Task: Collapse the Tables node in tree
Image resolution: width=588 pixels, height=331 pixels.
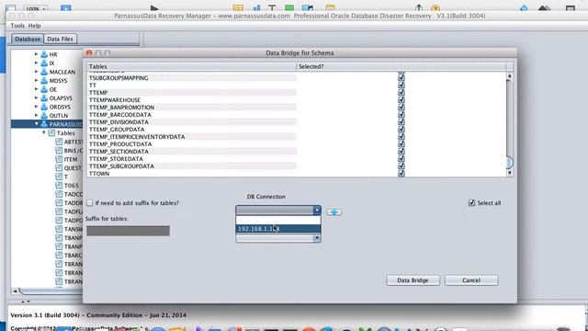Action: click(x=44, y=132)
